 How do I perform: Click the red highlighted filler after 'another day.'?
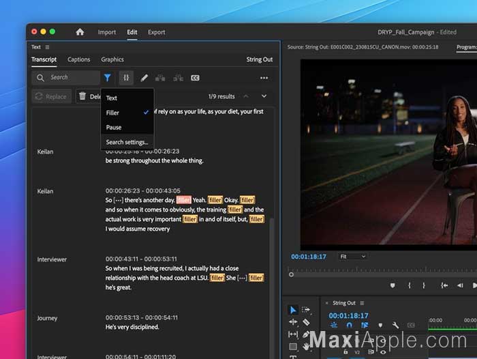point(184,200)
